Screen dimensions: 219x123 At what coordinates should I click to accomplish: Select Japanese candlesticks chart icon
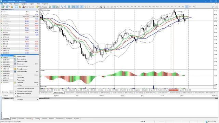pos(54,7)
